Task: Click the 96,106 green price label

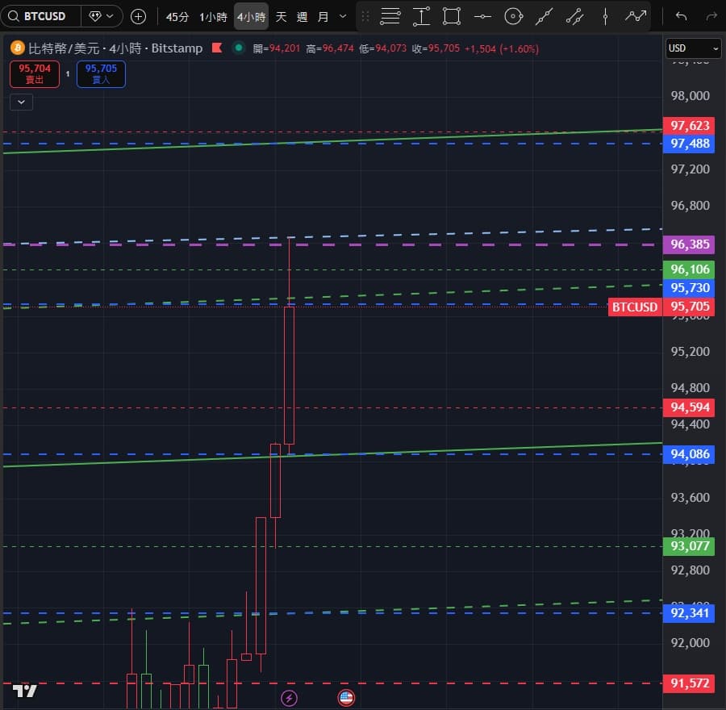Action: click(x=689, y=269)
